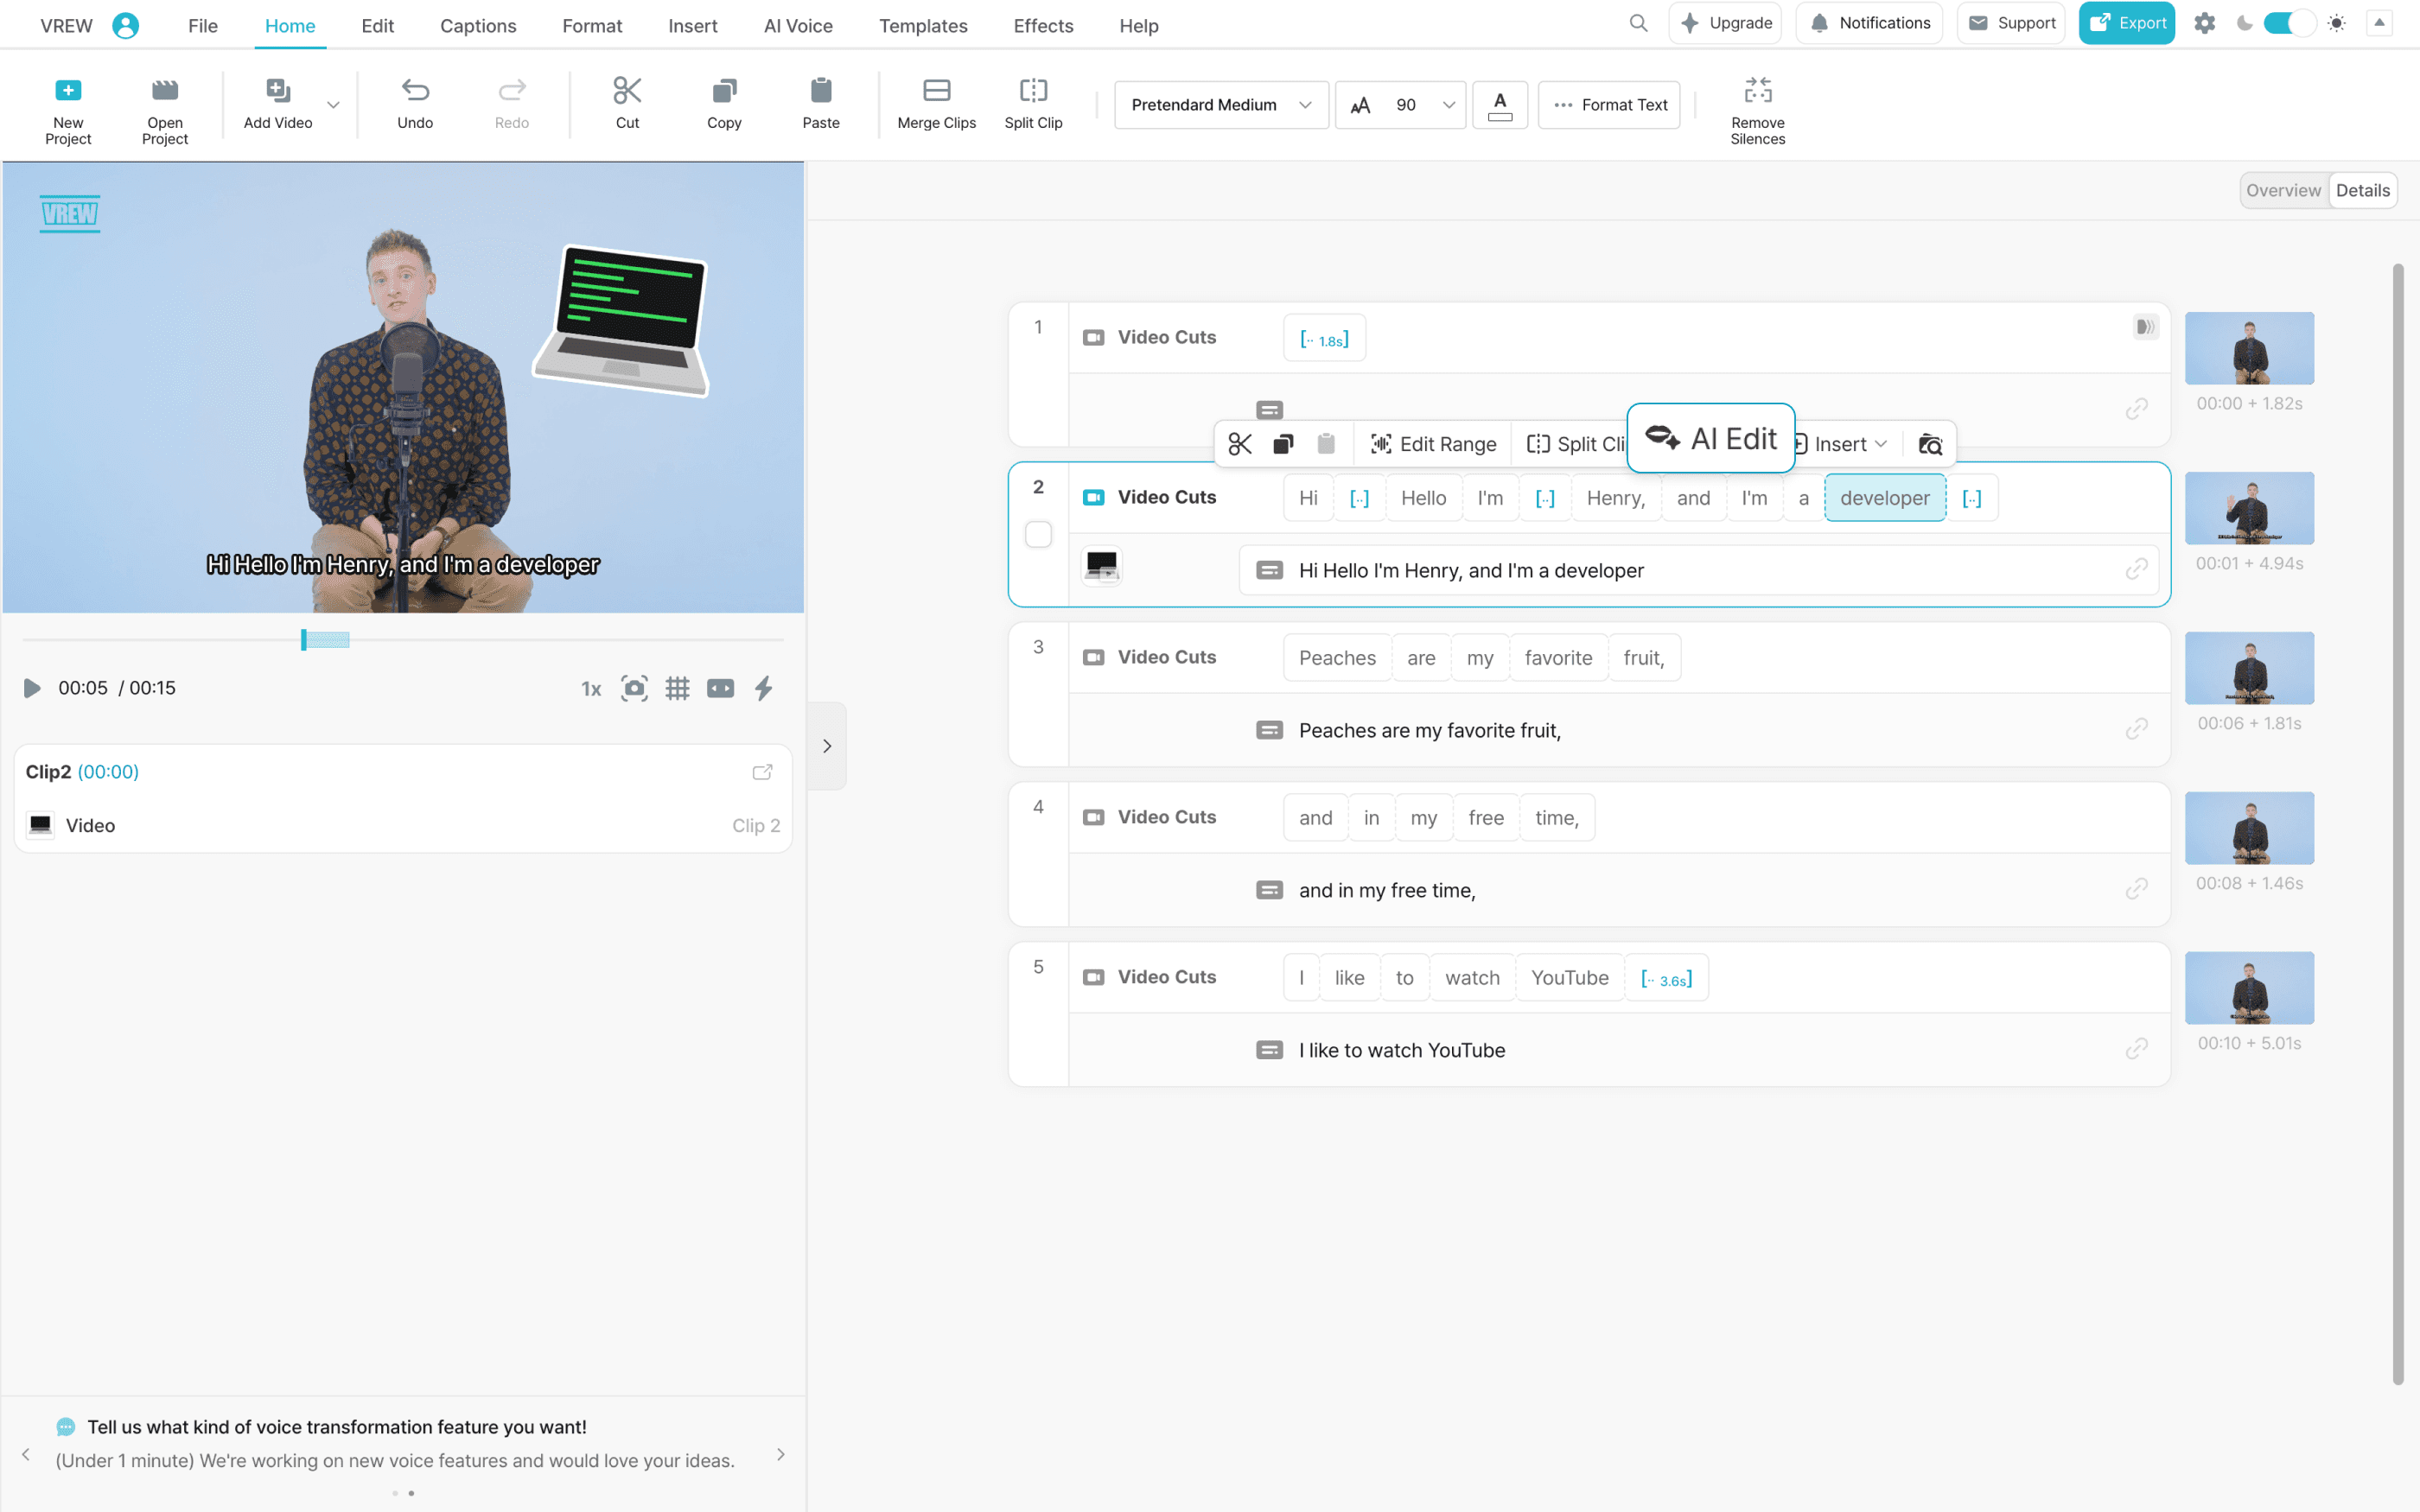2420x1512 pixels.
Task: Take a screenshot with the capture icon
Action: (x=634, y=688)
